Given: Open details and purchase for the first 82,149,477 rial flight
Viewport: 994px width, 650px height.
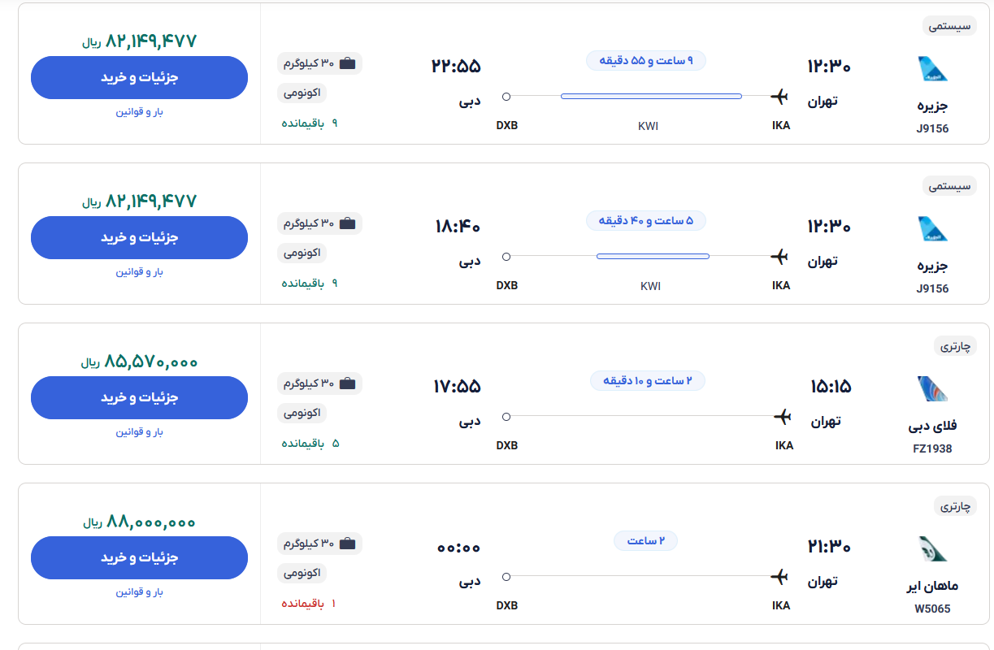Looking at the screenshot, I should (x=139, y=78).
